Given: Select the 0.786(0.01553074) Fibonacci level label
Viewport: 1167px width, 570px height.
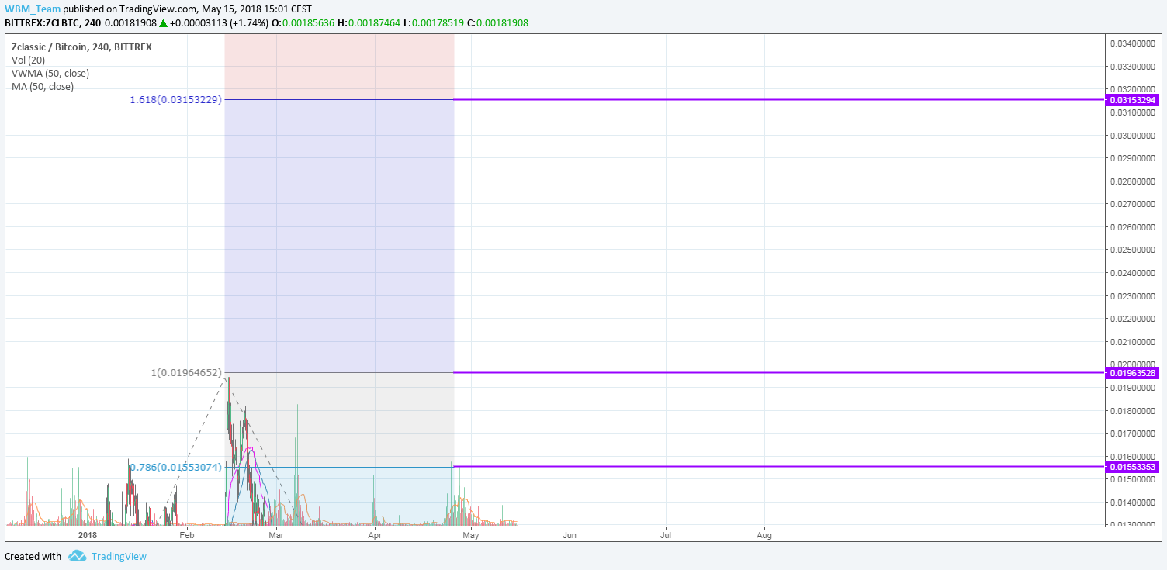Looking at the screenshot, I should coord(175,467).
